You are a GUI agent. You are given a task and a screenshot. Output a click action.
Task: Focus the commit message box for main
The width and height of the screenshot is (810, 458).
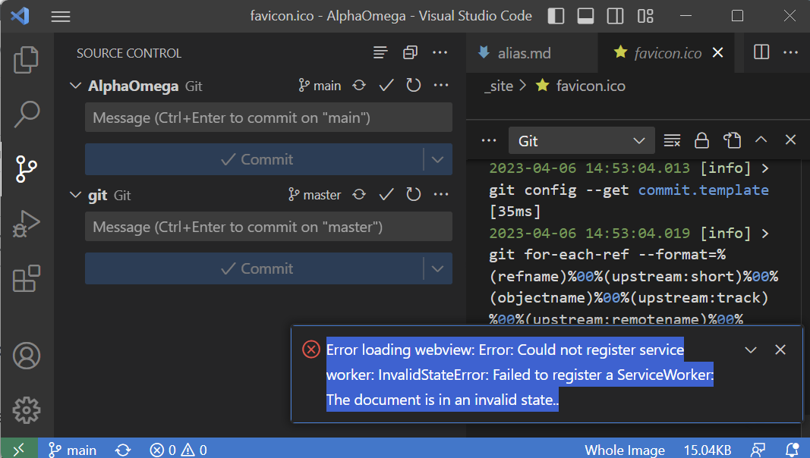(x=269, y=118)
